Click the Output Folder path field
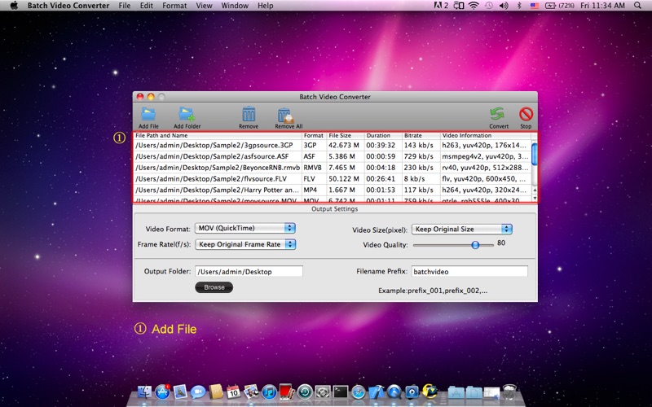The width and height of the screenshot is (652, 407). coord(249,272)
